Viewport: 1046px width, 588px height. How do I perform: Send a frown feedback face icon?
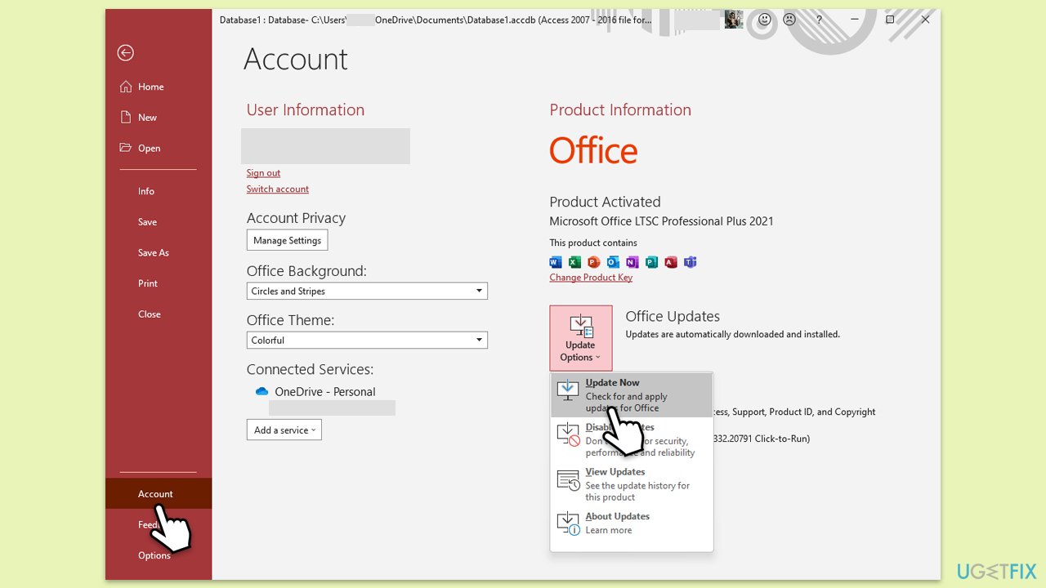(789, 20)
